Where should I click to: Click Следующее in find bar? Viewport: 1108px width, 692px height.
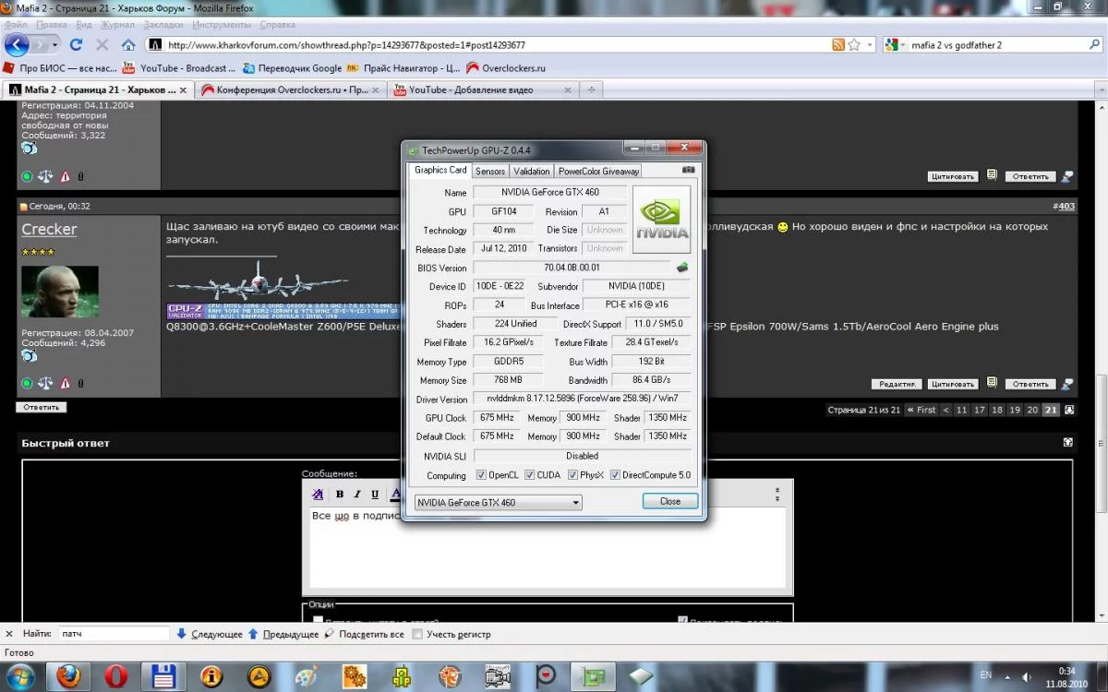tap(210, 634)
